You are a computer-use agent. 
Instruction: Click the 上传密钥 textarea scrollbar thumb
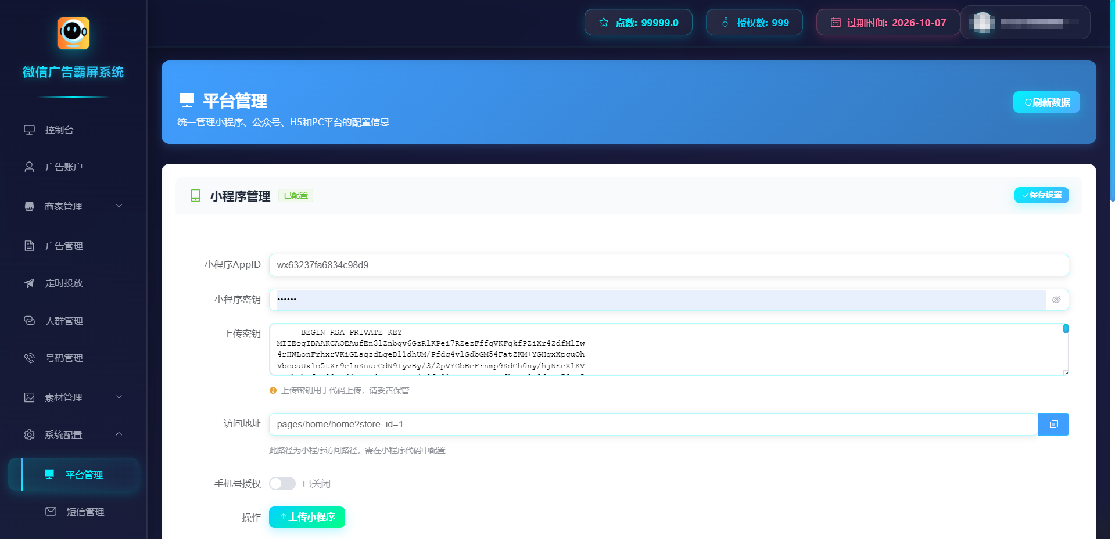tap(1065, 329)
